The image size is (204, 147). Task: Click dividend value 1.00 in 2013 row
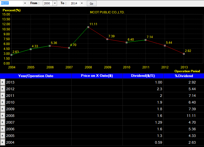tap(159, 82)
